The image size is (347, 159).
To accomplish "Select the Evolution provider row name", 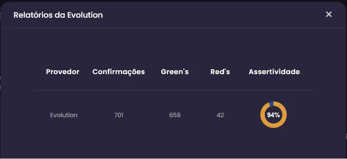I will click(x=64, y=115).
